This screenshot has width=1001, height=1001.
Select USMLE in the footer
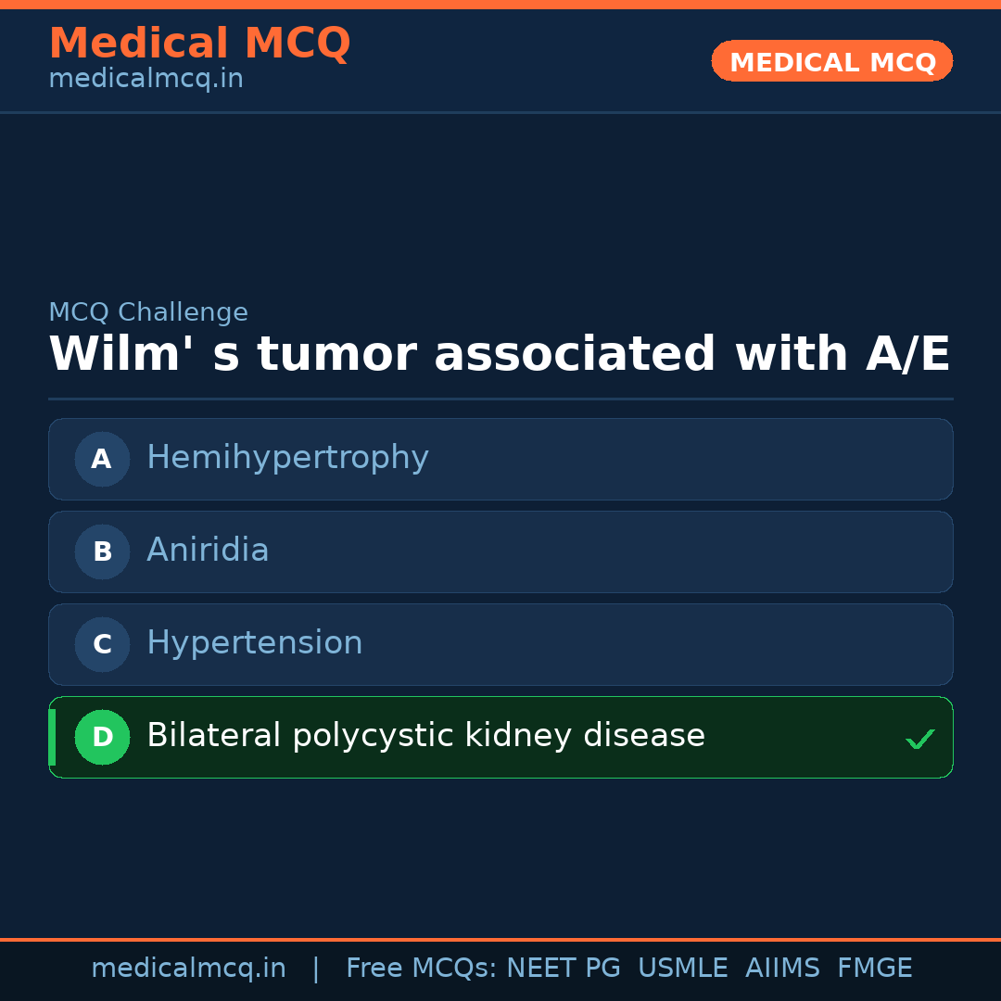click(682, 969)
